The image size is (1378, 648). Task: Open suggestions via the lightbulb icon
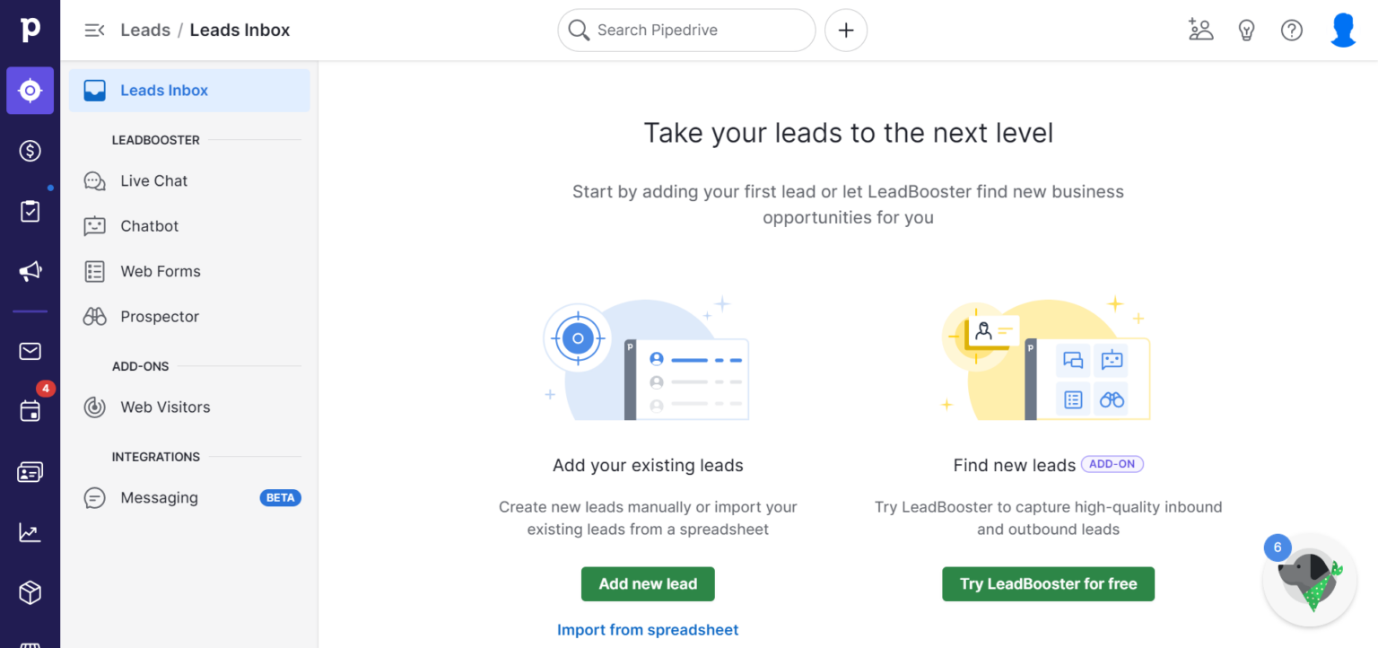[1246, 30]
